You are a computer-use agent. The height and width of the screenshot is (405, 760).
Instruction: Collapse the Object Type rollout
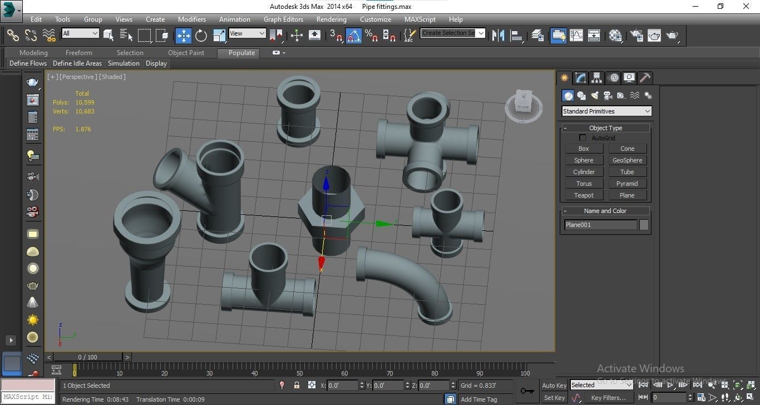click(606, 128)
